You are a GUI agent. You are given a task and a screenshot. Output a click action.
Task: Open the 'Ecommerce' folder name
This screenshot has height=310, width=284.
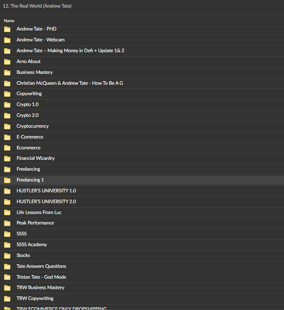tap(29, 148)
